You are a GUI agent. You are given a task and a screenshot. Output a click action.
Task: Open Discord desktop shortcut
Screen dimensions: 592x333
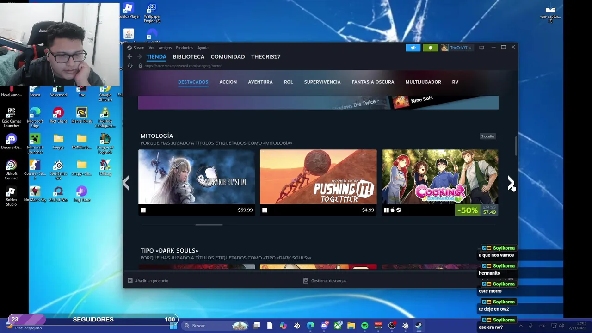(12, 142)
